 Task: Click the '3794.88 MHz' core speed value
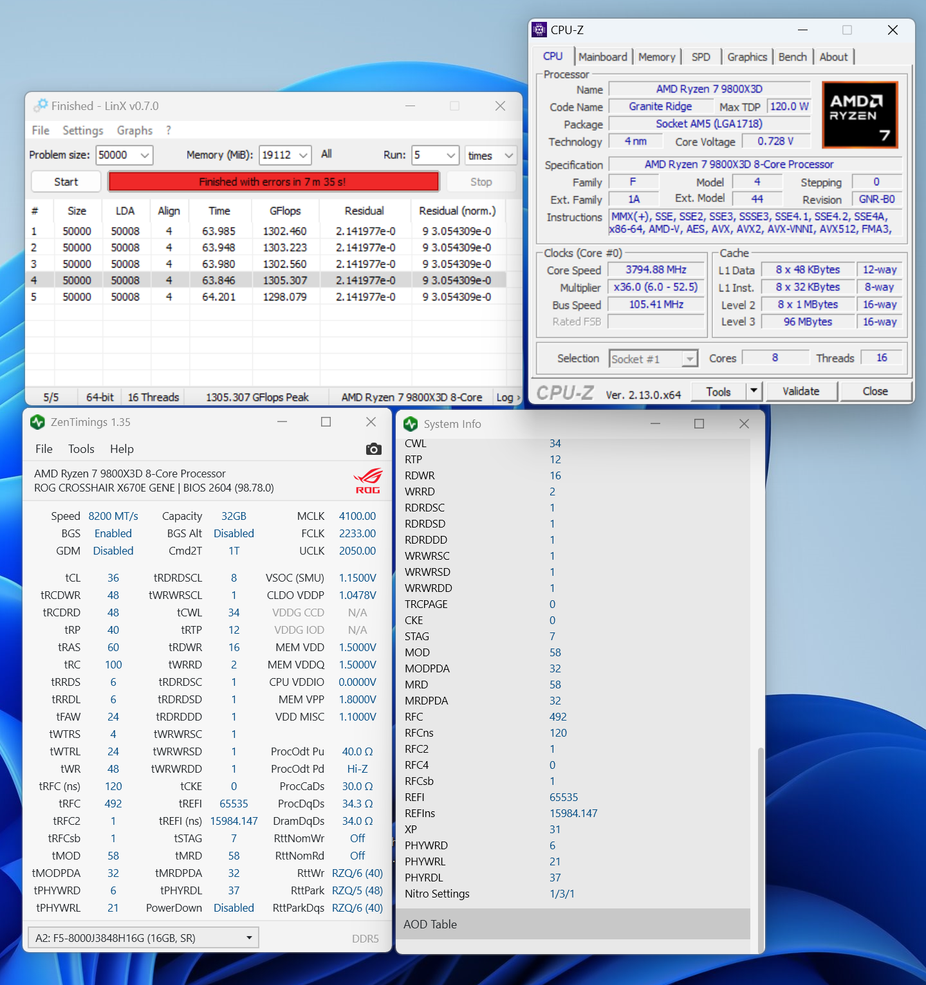click(656, 270)
